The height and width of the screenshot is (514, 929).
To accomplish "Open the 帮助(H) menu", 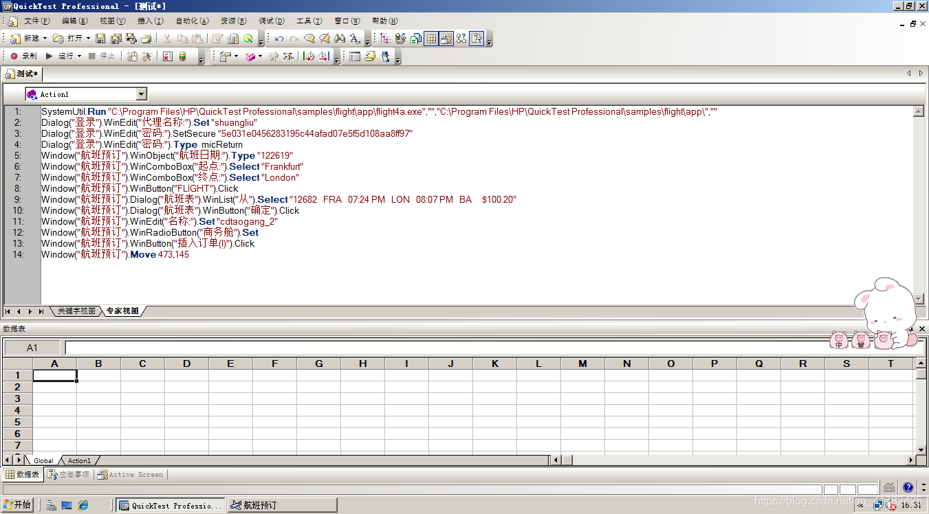I will pos(384,21).
